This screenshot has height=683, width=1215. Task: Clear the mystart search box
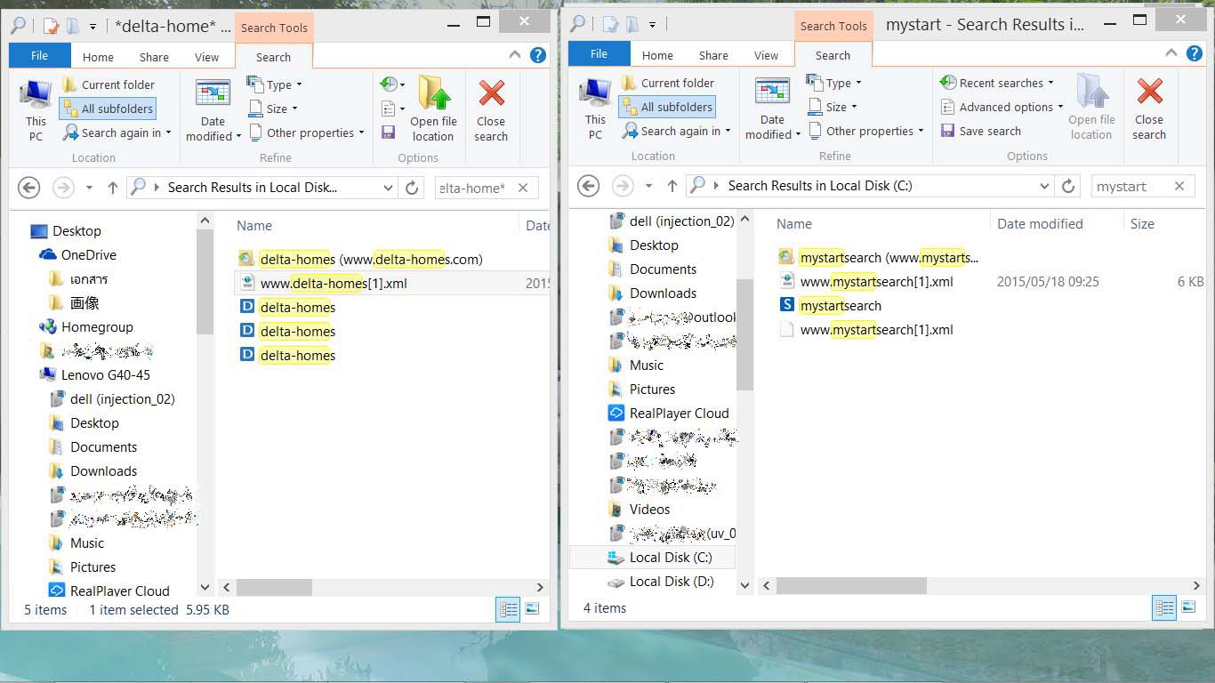coord(1179,186)
